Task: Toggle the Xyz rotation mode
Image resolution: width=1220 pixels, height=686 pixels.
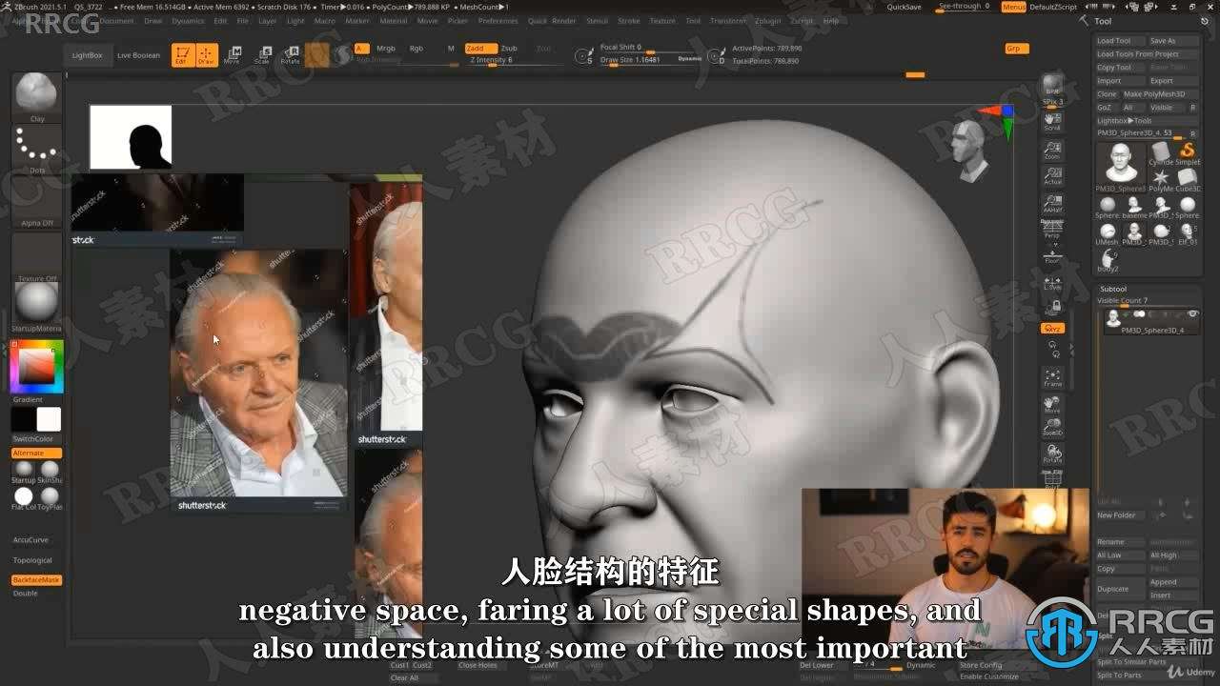Action: click(x=1052, y=328)
